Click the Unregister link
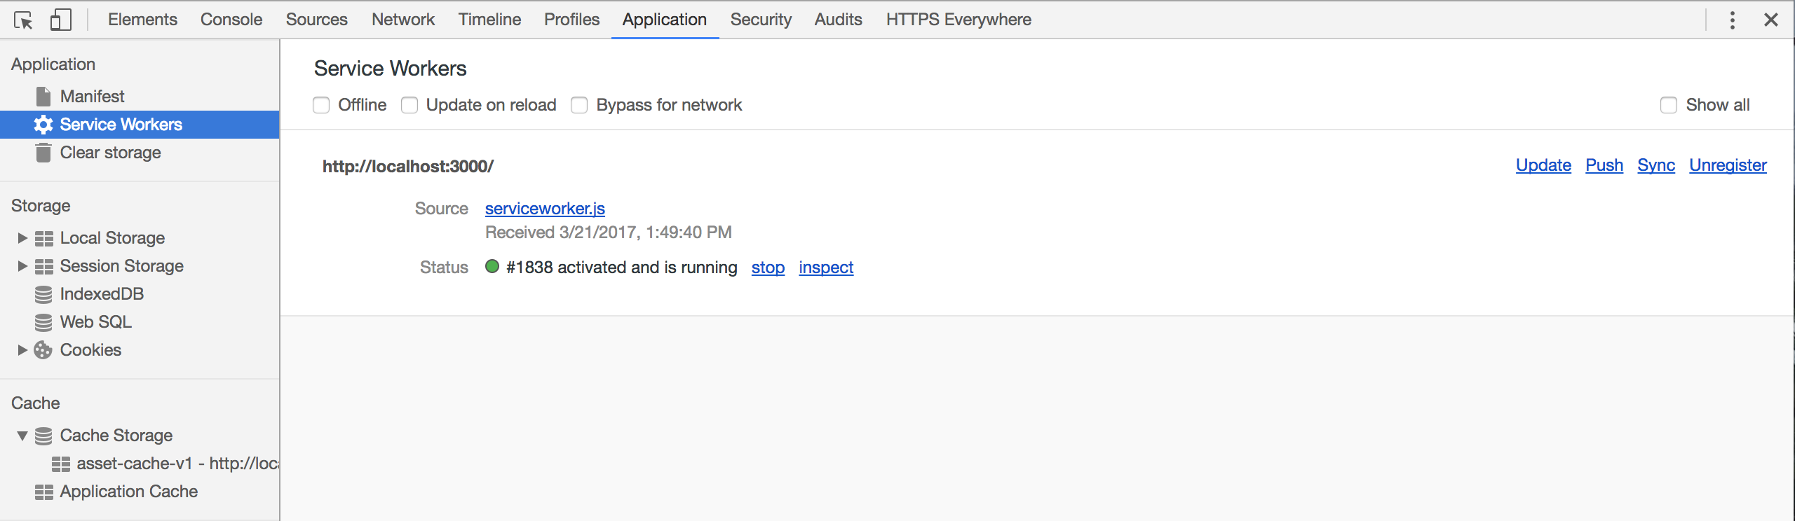Image resolution: width=1795 pixels, height=521 pixels. click(x=1728, y=165)
